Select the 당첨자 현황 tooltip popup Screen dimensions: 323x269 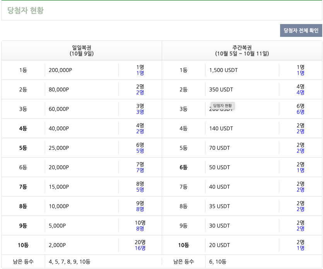tap(222, 106)
